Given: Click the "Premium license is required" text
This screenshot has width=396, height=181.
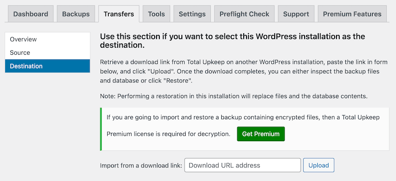Looking at the screenshot, I should point(168,134).
